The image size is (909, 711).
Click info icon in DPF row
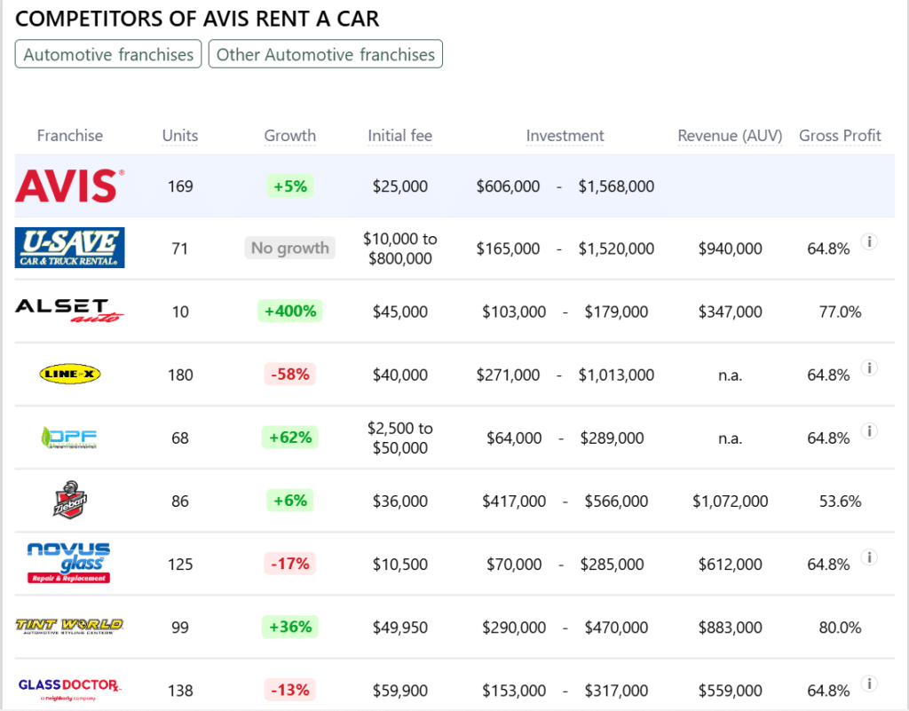click(x=869, y=431)
